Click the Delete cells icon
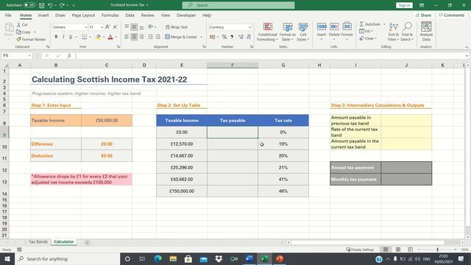Viewport: 471px width, 265px height. click(x=334, y=27)
